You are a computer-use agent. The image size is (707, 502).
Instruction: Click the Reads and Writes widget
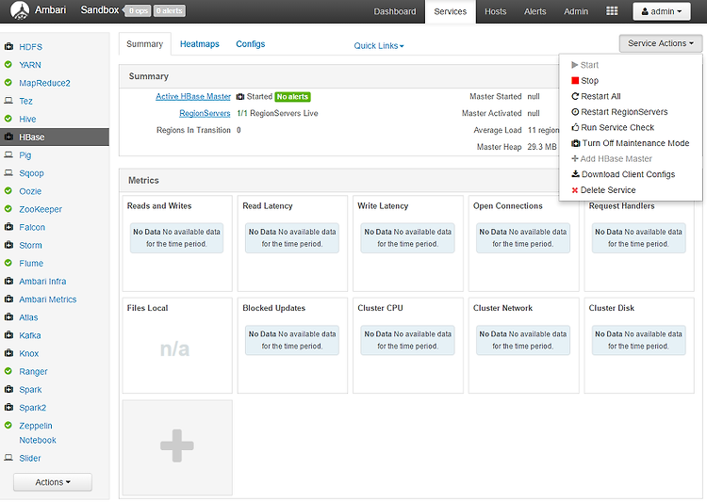tap(177, 243)
